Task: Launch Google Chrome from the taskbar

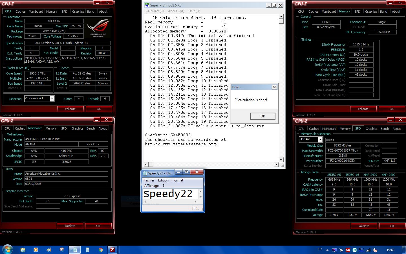Action: [x=101, y=250]
